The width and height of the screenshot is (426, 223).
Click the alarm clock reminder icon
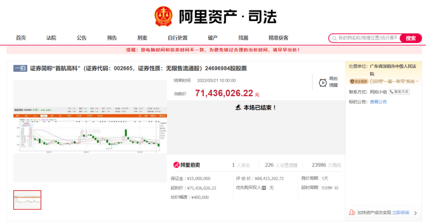coord(322,82)
